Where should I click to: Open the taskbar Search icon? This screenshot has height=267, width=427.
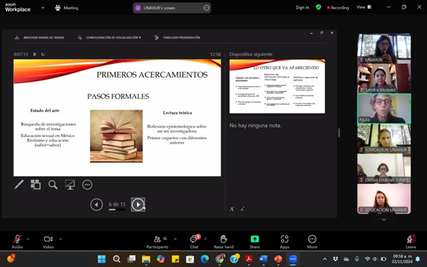point(117,259)
